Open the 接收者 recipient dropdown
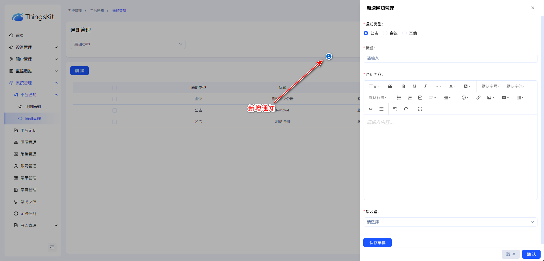This screenshot has height=261, width=544. pyautogui.click(x=450, y=222)
